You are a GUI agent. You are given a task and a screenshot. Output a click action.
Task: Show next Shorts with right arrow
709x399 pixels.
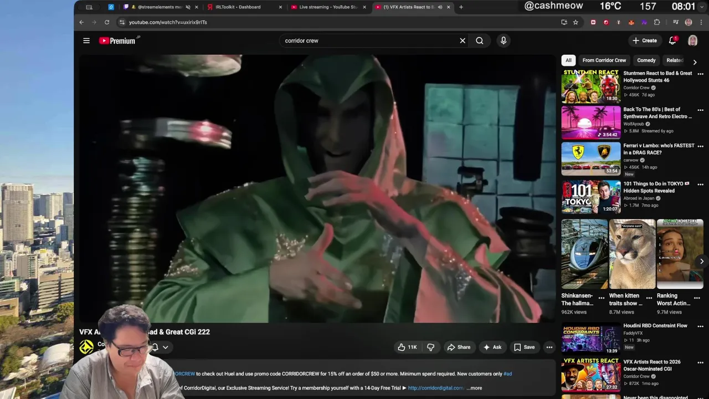tap(701, 262)
